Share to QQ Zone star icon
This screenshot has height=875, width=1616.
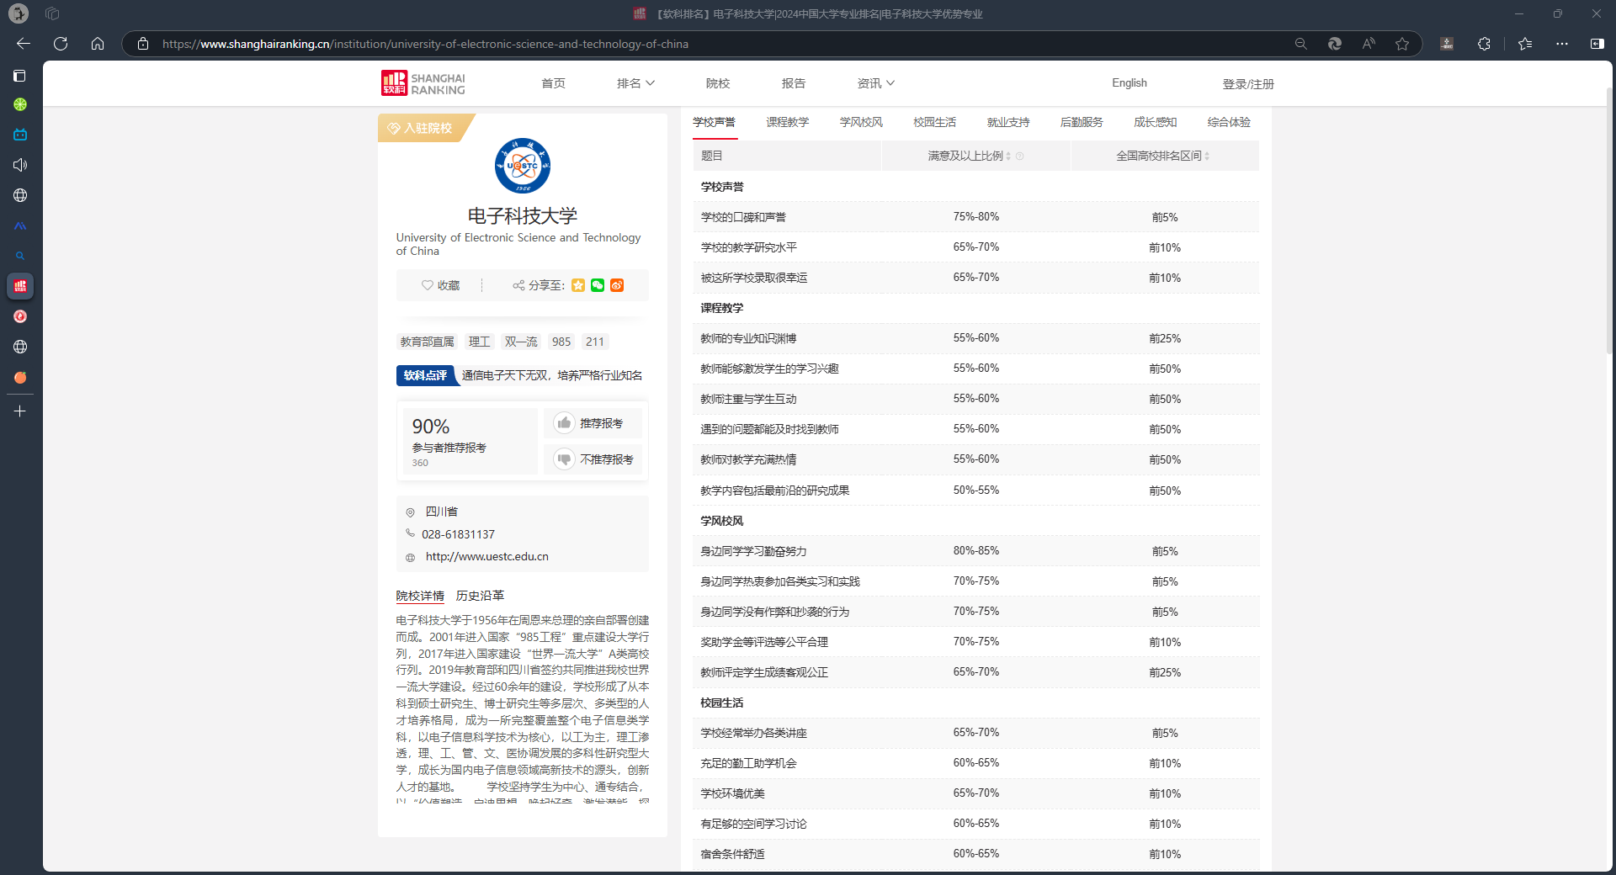tap(578, 286)
